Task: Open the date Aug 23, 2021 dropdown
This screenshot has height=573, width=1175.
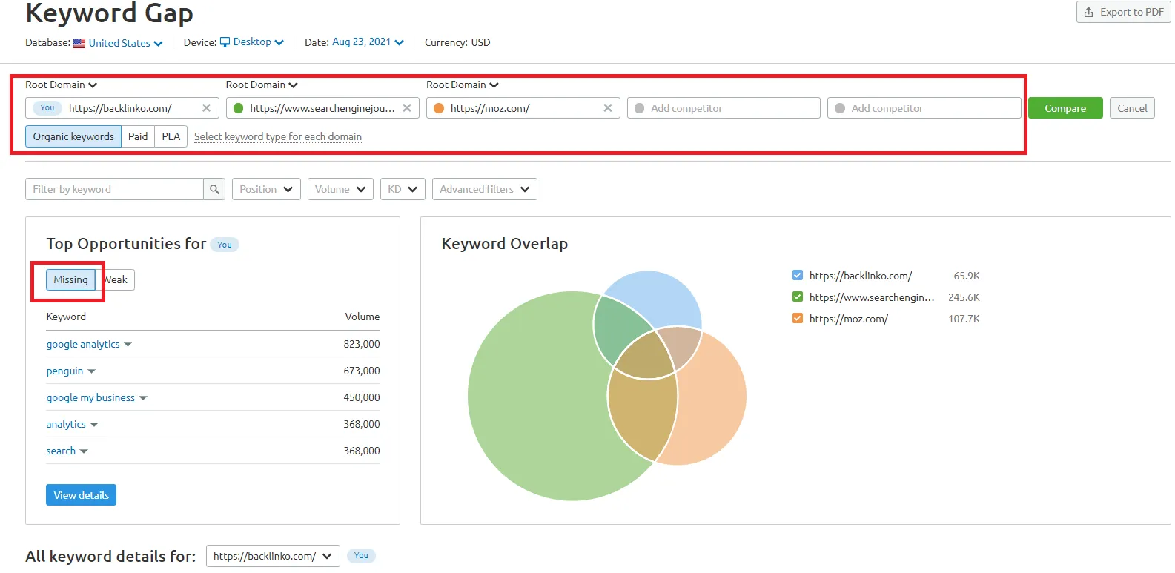Action: (x=368, y=42)
